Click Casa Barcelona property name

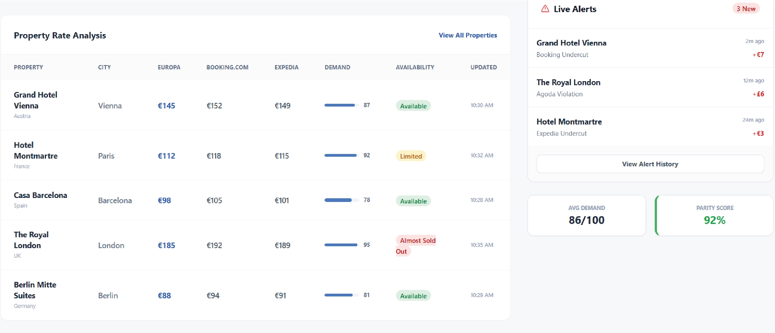pos(40,195)
